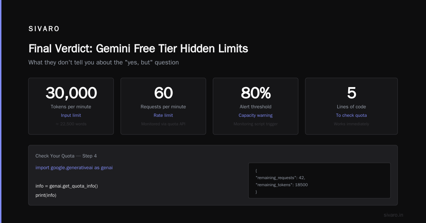The height and width of the screenshot is (223, 426).
Task: Click the Check Your Quota — Step 4 heading
Action: [66, 156]
